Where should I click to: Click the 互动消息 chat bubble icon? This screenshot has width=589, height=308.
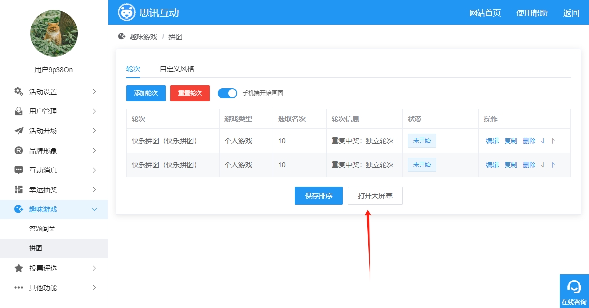click(x=18, y=170)
